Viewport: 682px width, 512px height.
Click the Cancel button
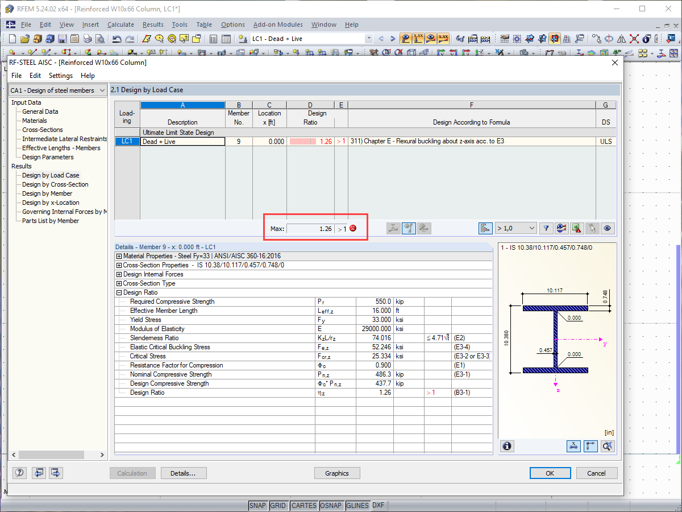[597, 473]
